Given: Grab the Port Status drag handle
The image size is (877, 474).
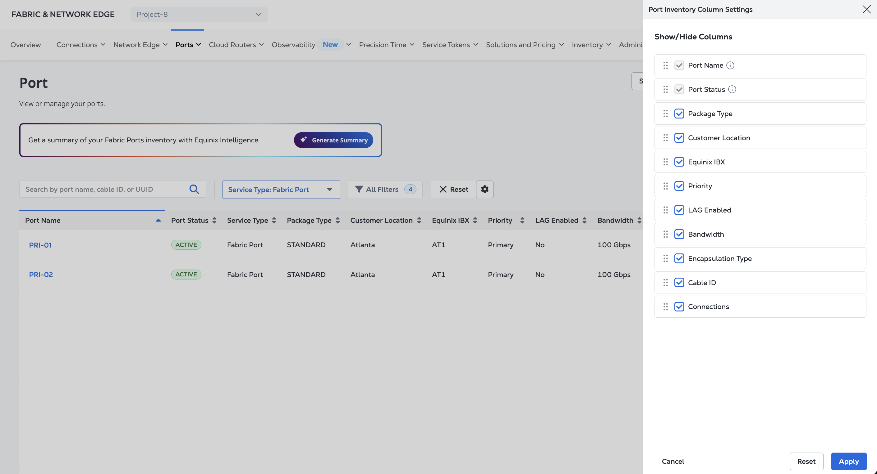Looking at the screenshot, I should tap(666, 89).
